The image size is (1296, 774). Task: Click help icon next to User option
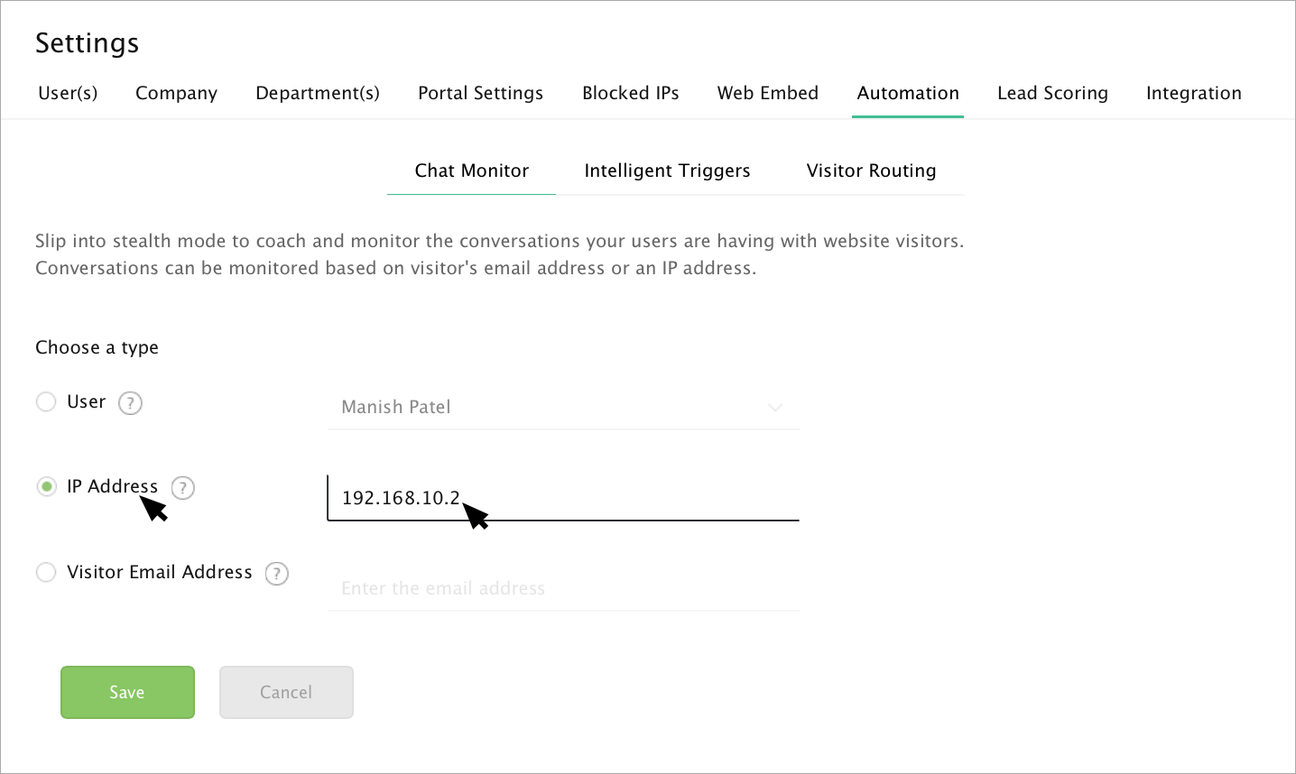coord(131,403)
